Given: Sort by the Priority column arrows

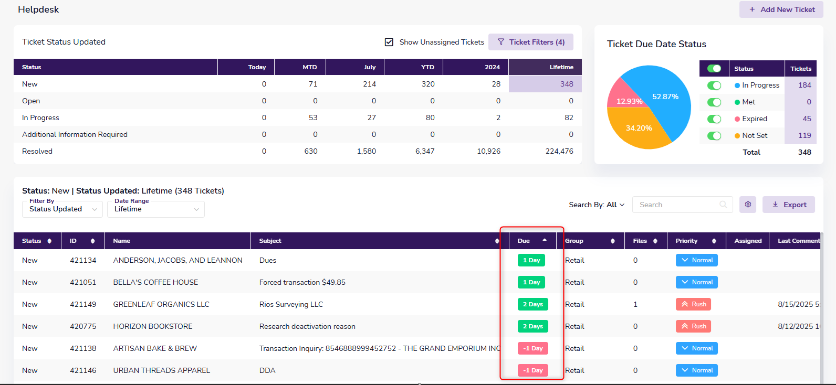Looking at the screenshot, I should tap(714, 241).
